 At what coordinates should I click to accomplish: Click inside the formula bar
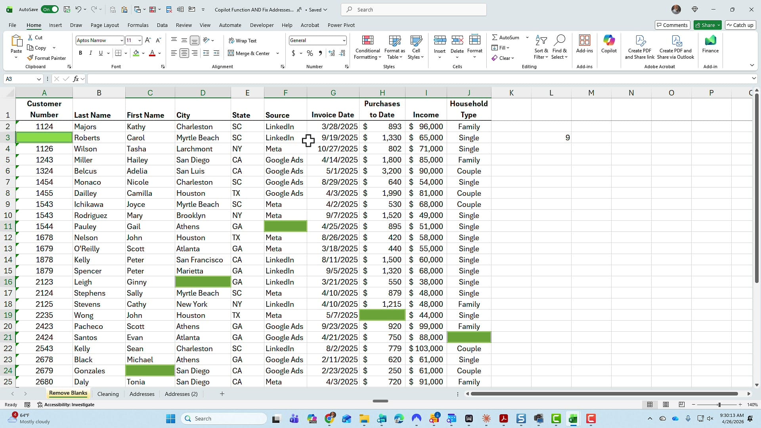[277, 78]
